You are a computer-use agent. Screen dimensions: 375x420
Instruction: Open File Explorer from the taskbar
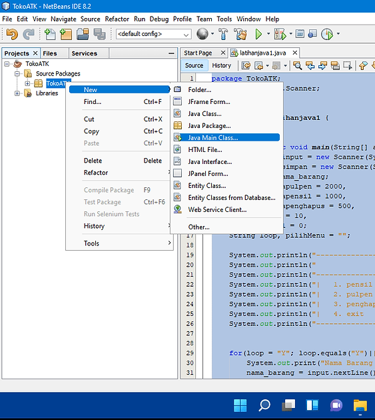pyautogui.click(x=360, y=405)
